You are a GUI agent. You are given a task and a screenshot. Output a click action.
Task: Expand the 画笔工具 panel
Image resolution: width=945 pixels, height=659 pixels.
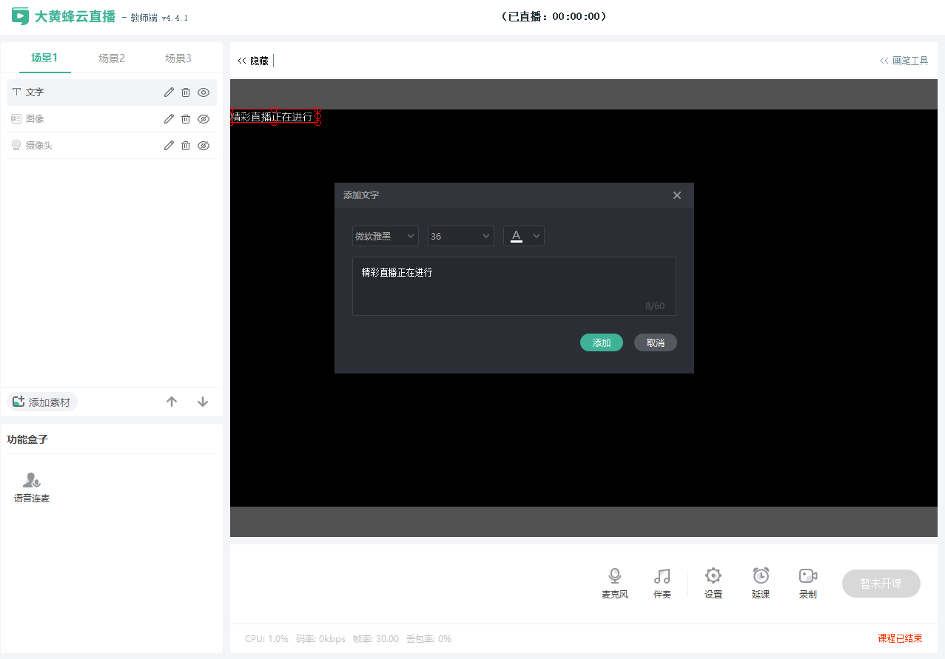point(904,61)
